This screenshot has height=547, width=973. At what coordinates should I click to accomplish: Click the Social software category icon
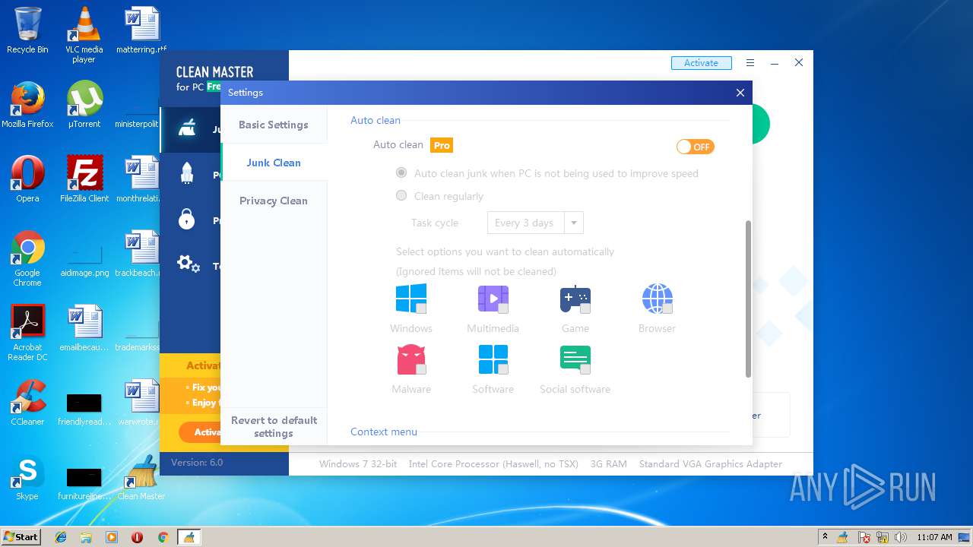click(x=575, y=359)
